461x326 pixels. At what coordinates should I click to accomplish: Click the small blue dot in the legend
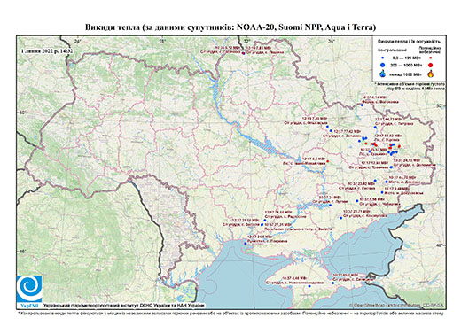pyautogui.click(x=383, y=58)
